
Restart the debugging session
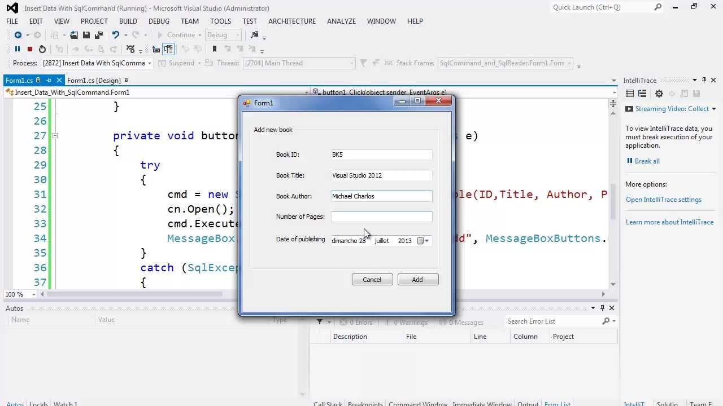(42, 49)
